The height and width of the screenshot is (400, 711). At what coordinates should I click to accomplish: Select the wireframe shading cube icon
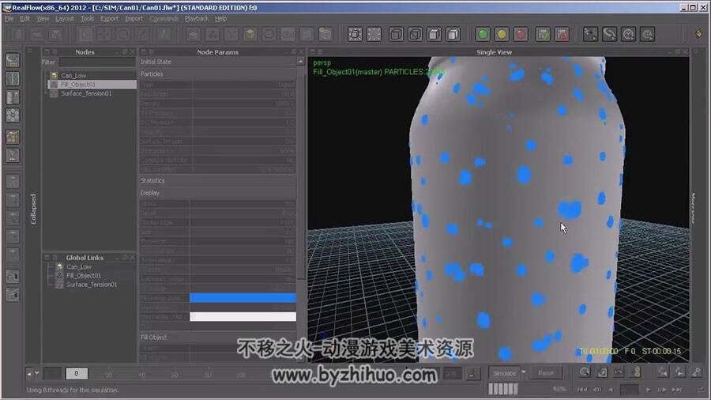coord(415,34)
